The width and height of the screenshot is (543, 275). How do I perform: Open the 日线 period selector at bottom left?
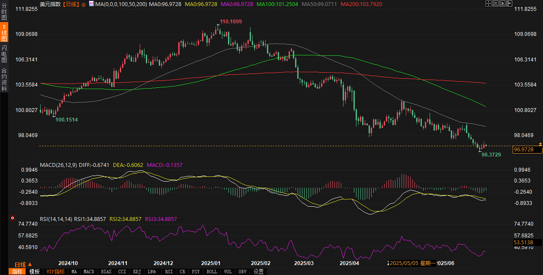point(22,264)
